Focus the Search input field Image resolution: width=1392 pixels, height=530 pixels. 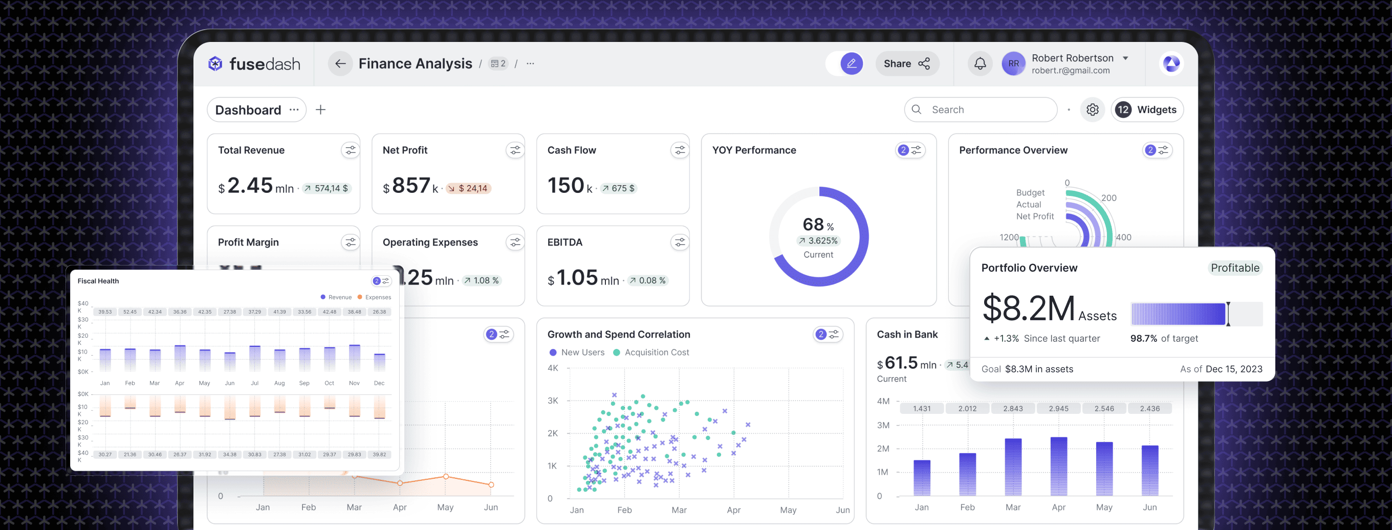[980, 109]
